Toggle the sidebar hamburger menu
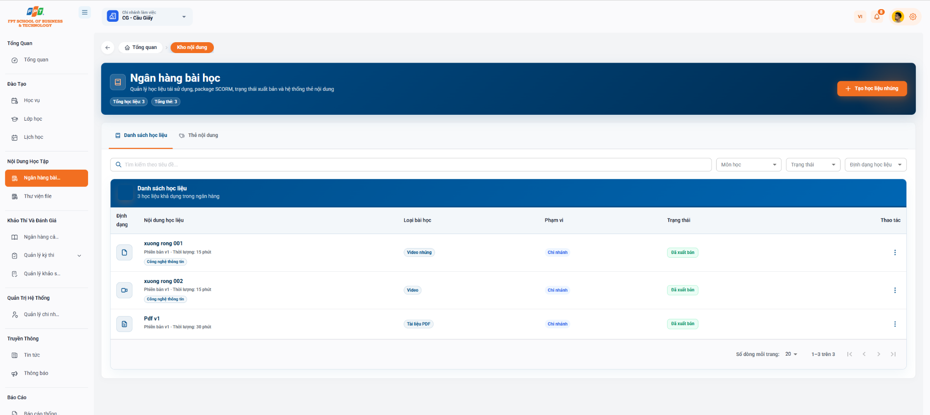Image resolution: width=930 pixels, height=415 pixels. click(x=84, y=13)
